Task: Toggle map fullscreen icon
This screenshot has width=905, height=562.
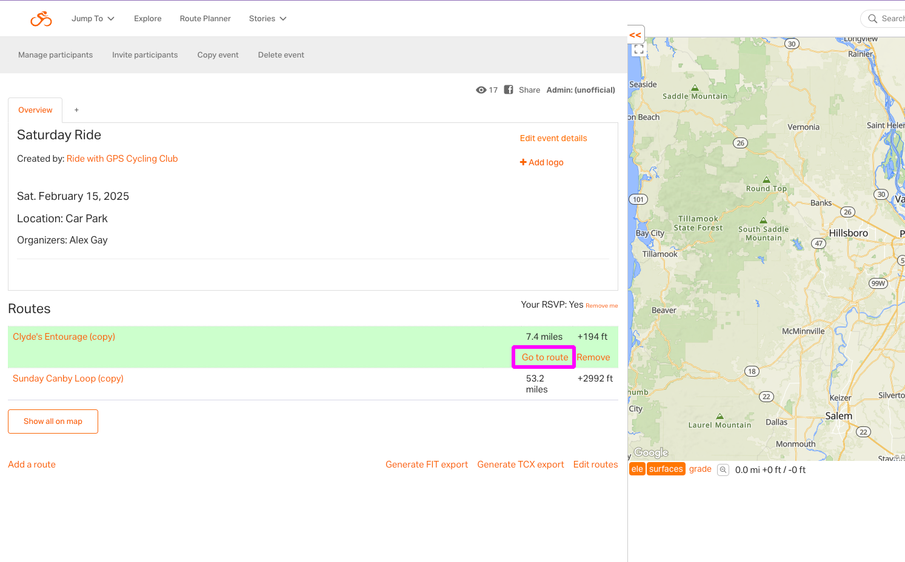Action: pyautogui.click(x=639, y=50)
